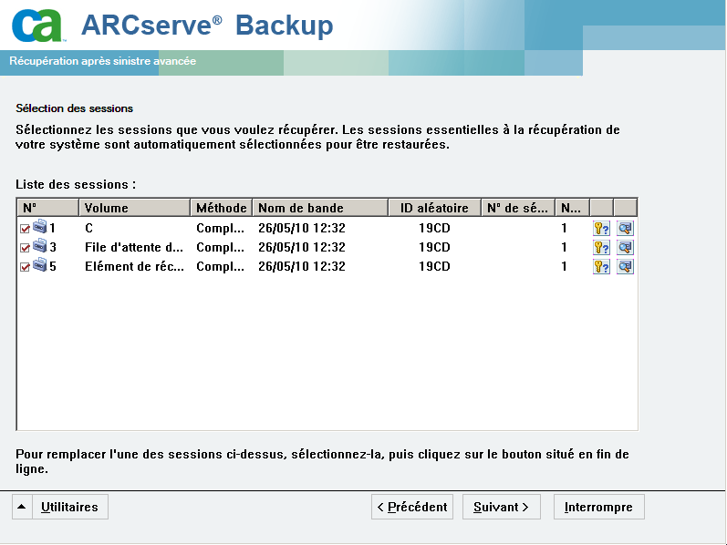Viewport: 727px width, 545px height.
Task: Click the tape drive icon of session 5
Action: point(40,264)
